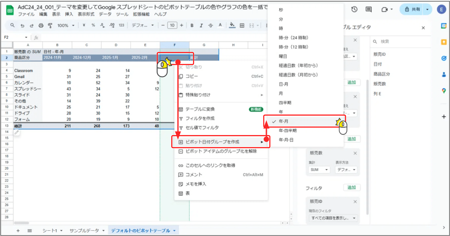Viewport: 450px width, 236px height.
Task: Open the account avatar E
Action: [x=442, y=9]
